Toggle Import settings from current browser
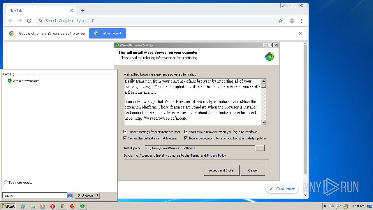The image size is (373, 210). 125,132
